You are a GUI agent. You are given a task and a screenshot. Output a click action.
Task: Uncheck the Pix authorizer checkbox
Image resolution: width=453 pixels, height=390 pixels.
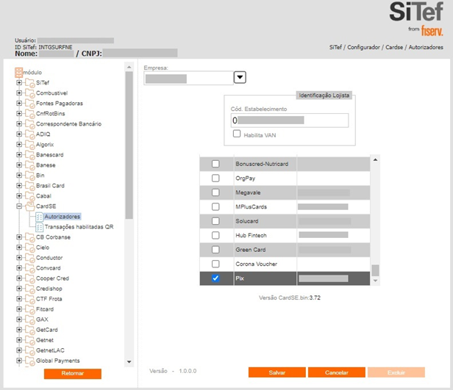215,279
